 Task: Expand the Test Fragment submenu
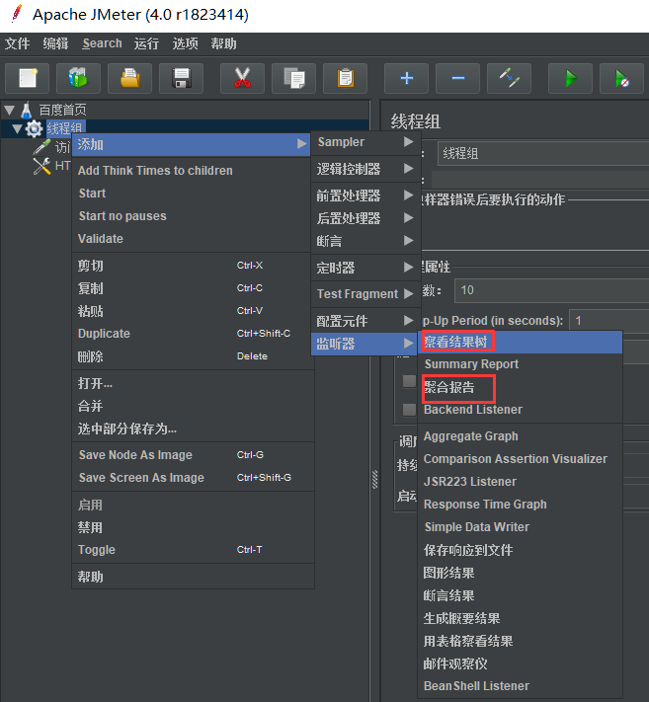tap(365, 293)
